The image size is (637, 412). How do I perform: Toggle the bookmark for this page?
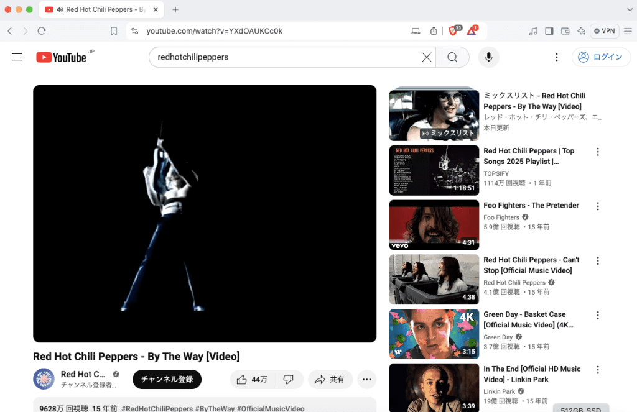click(x=114, y=30)
